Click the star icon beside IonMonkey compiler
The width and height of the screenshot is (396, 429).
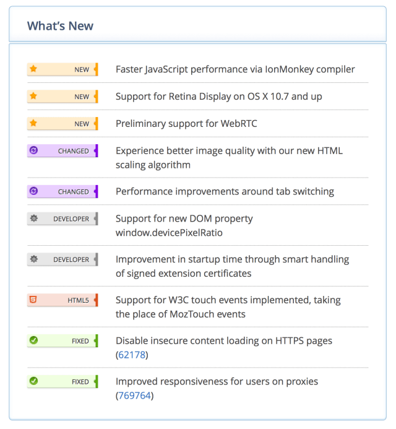[x=33, y=69]
